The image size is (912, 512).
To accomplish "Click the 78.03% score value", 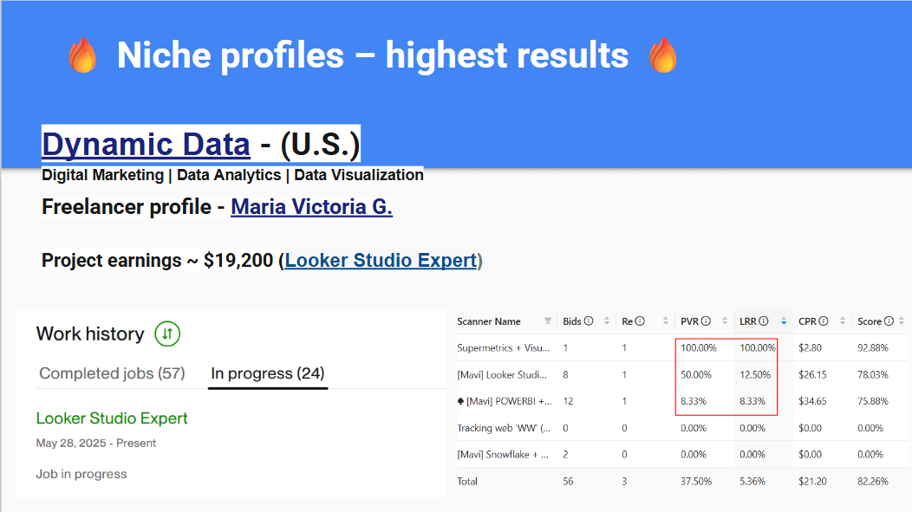I will pyautogui.click(x=872, y=375).
